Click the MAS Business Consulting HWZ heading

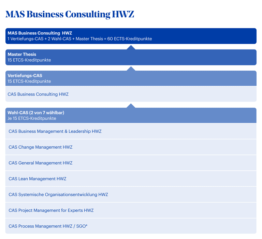pos(70,14)
